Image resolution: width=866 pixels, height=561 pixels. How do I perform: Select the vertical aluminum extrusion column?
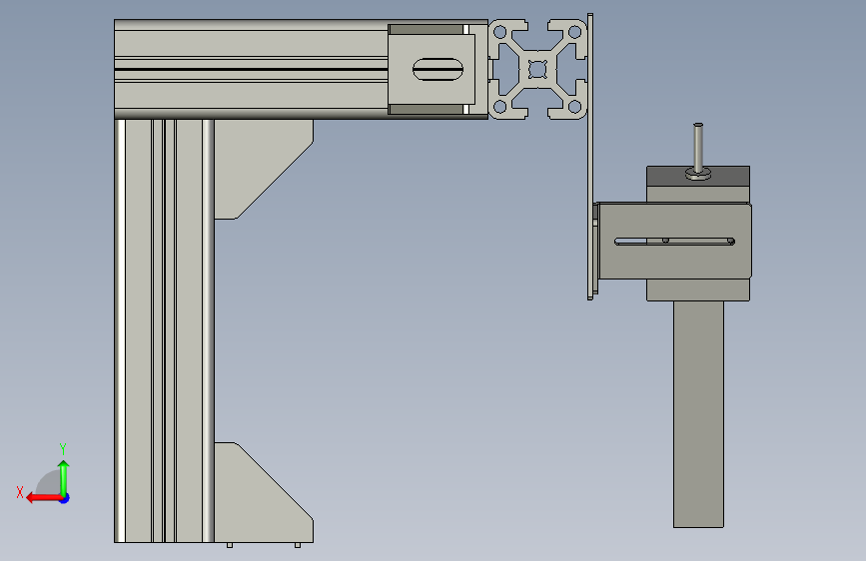[x=164, y=330]
